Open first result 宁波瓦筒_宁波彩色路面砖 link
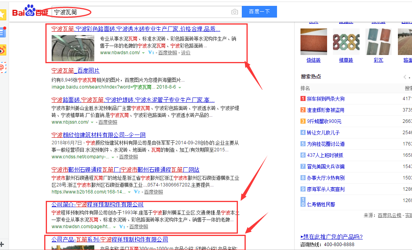The image size is (412, 250). 136,29
